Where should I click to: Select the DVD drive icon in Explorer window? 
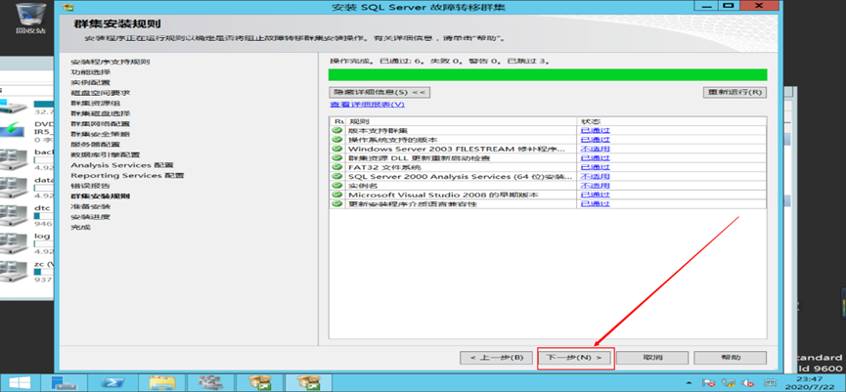pos(12,129)
